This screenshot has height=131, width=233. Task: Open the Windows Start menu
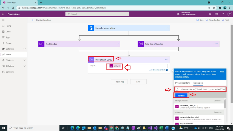coord(4,128)
